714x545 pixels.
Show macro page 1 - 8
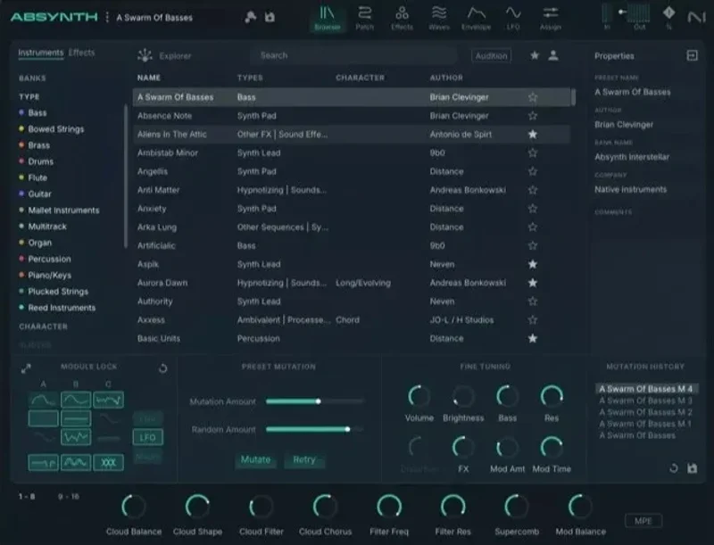click(x=27, y=496)
